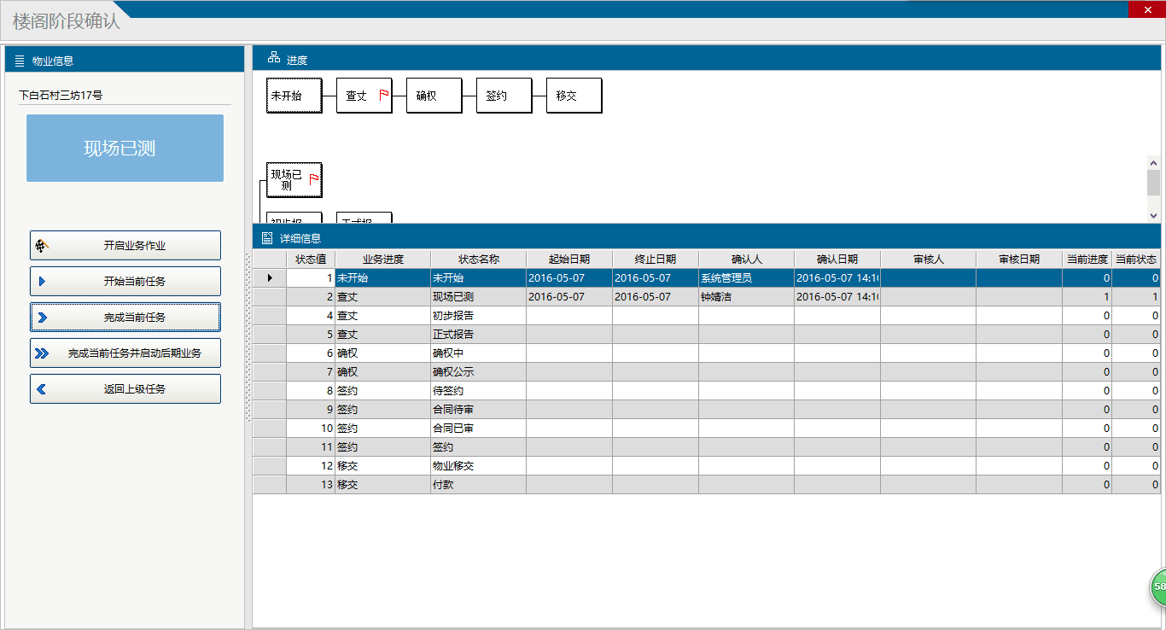Select the 确权 progress node

(434, 96)
